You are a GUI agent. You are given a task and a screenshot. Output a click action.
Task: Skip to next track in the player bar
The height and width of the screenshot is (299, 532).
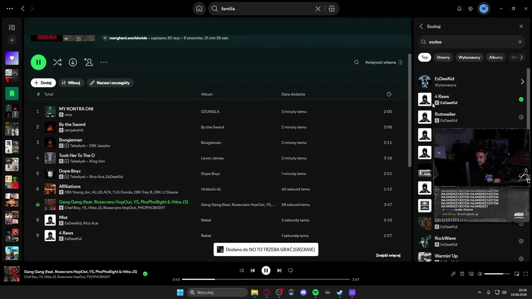(x=279, y=270)
